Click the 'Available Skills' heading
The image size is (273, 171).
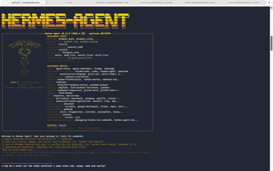(x=57, y=66)
